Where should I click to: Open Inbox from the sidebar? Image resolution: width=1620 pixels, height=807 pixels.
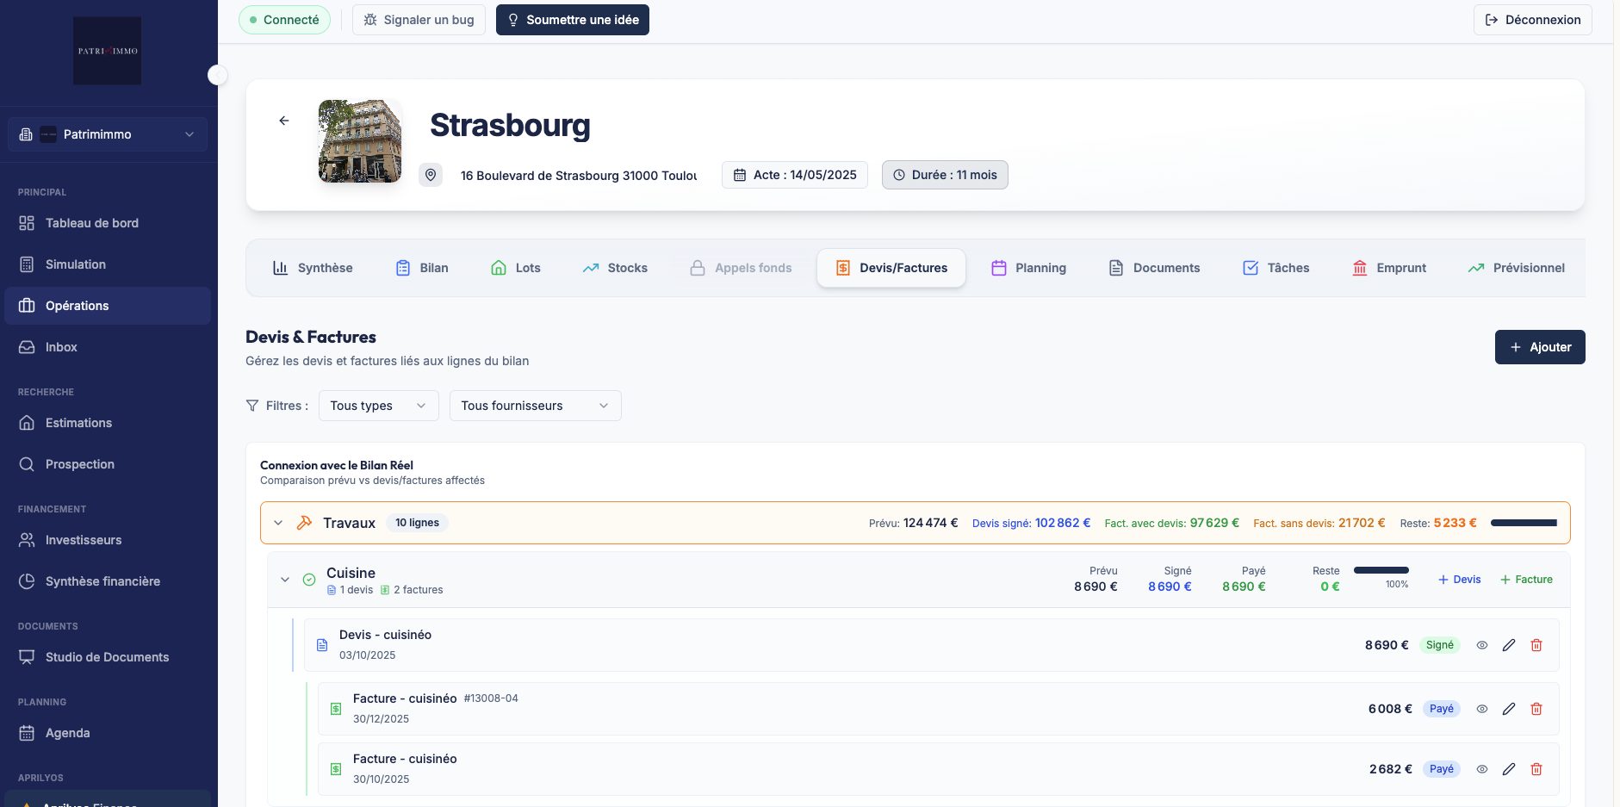tap(61, 347)
